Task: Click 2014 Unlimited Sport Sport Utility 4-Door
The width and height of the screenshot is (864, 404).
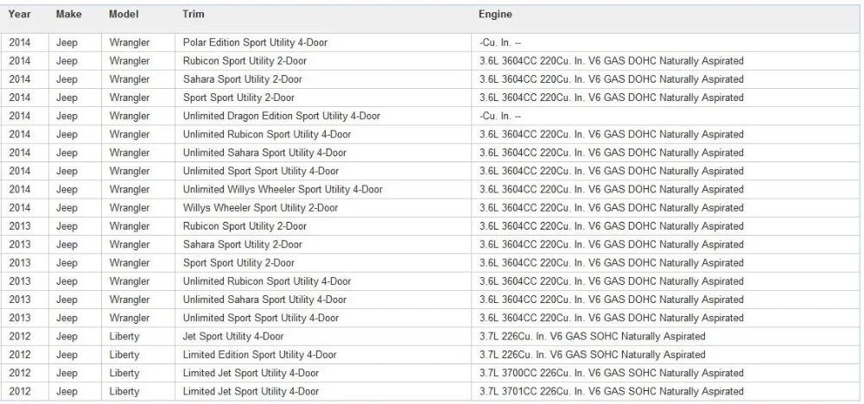Action: 261,171
